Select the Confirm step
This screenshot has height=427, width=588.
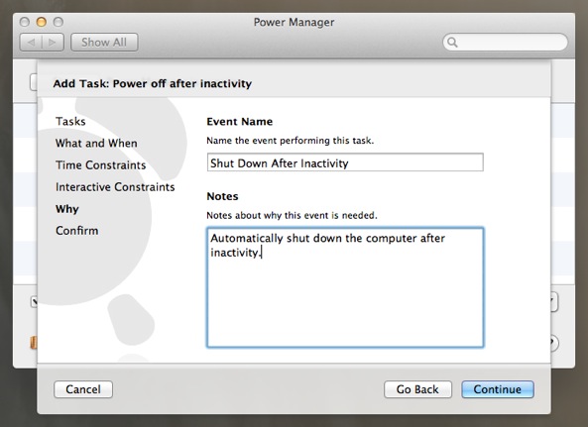click(77, 231)
